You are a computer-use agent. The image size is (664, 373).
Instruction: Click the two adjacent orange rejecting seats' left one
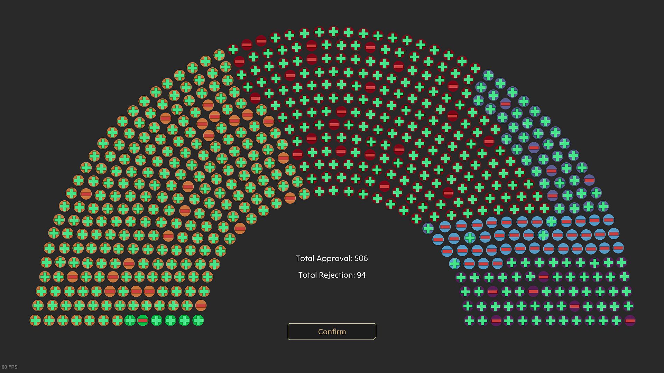click(136, 291)
